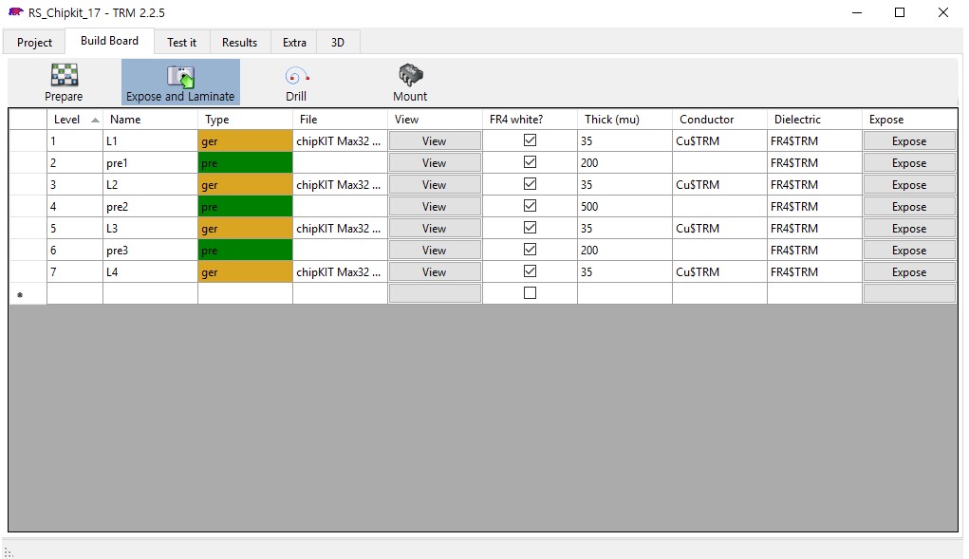Toggle FR4 white checkbox for pre2
This screenshot has height=559, width=969.
[530, 206]
